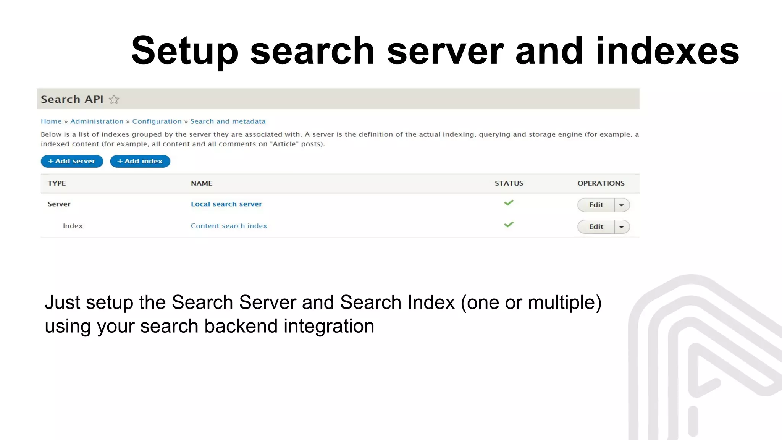
Task: Open the Content search index link
Action: tap(229, 226)
